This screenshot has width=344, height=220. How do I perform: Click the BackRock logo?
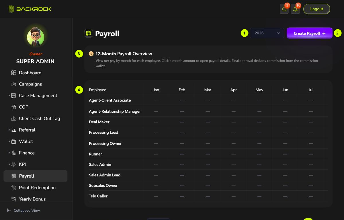click(x=30, y=9)
